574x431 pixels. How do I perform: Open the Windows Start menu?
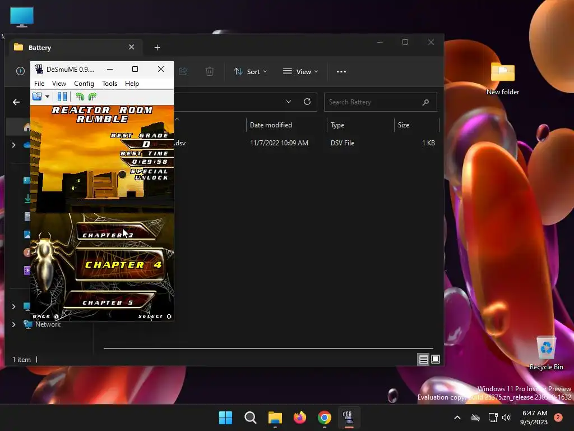coord(225,418)
